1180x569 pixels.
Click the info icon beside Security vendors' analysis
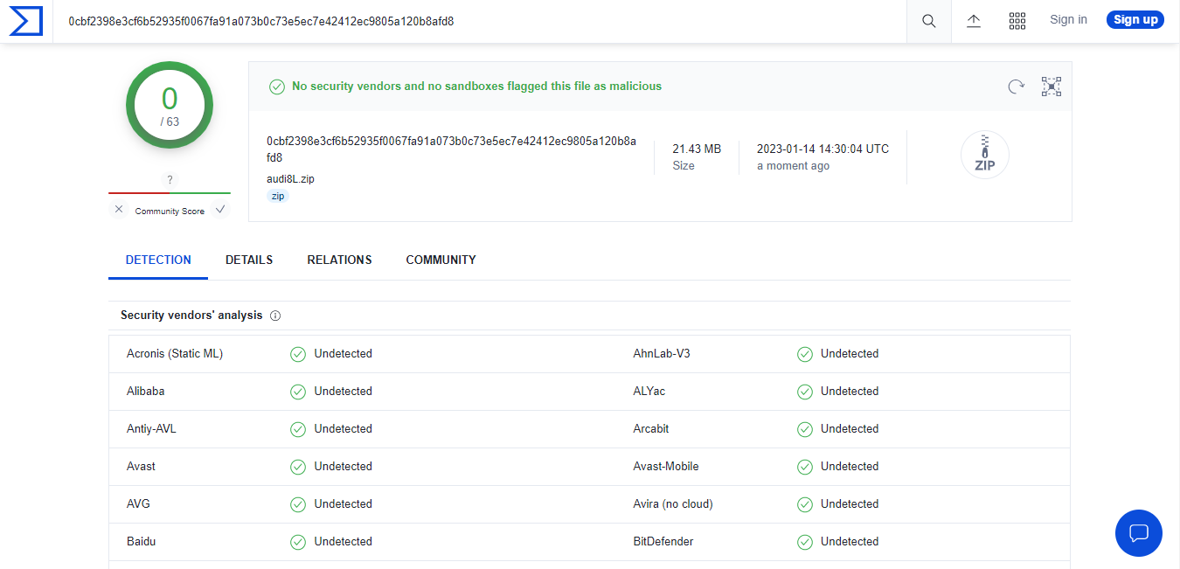tap(275, 316)
